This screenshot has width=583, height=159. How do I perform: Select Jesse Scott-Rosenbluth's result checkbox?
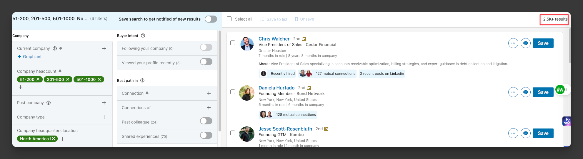(x=233, y=133)
